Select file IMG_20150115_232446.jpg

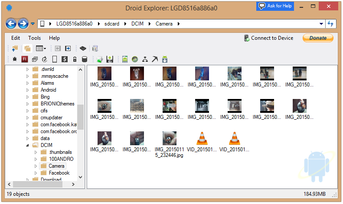169,144
